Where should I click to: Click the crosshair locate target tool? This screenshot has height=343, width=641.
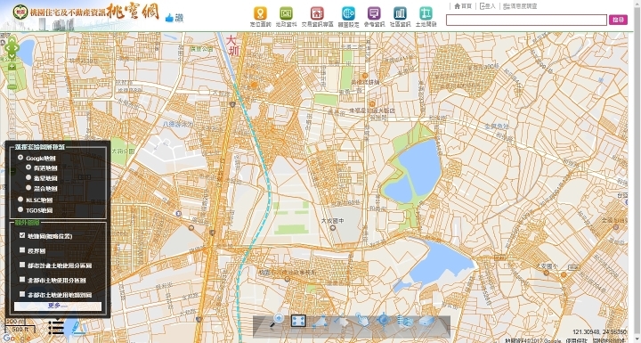(x=384, y=320)
